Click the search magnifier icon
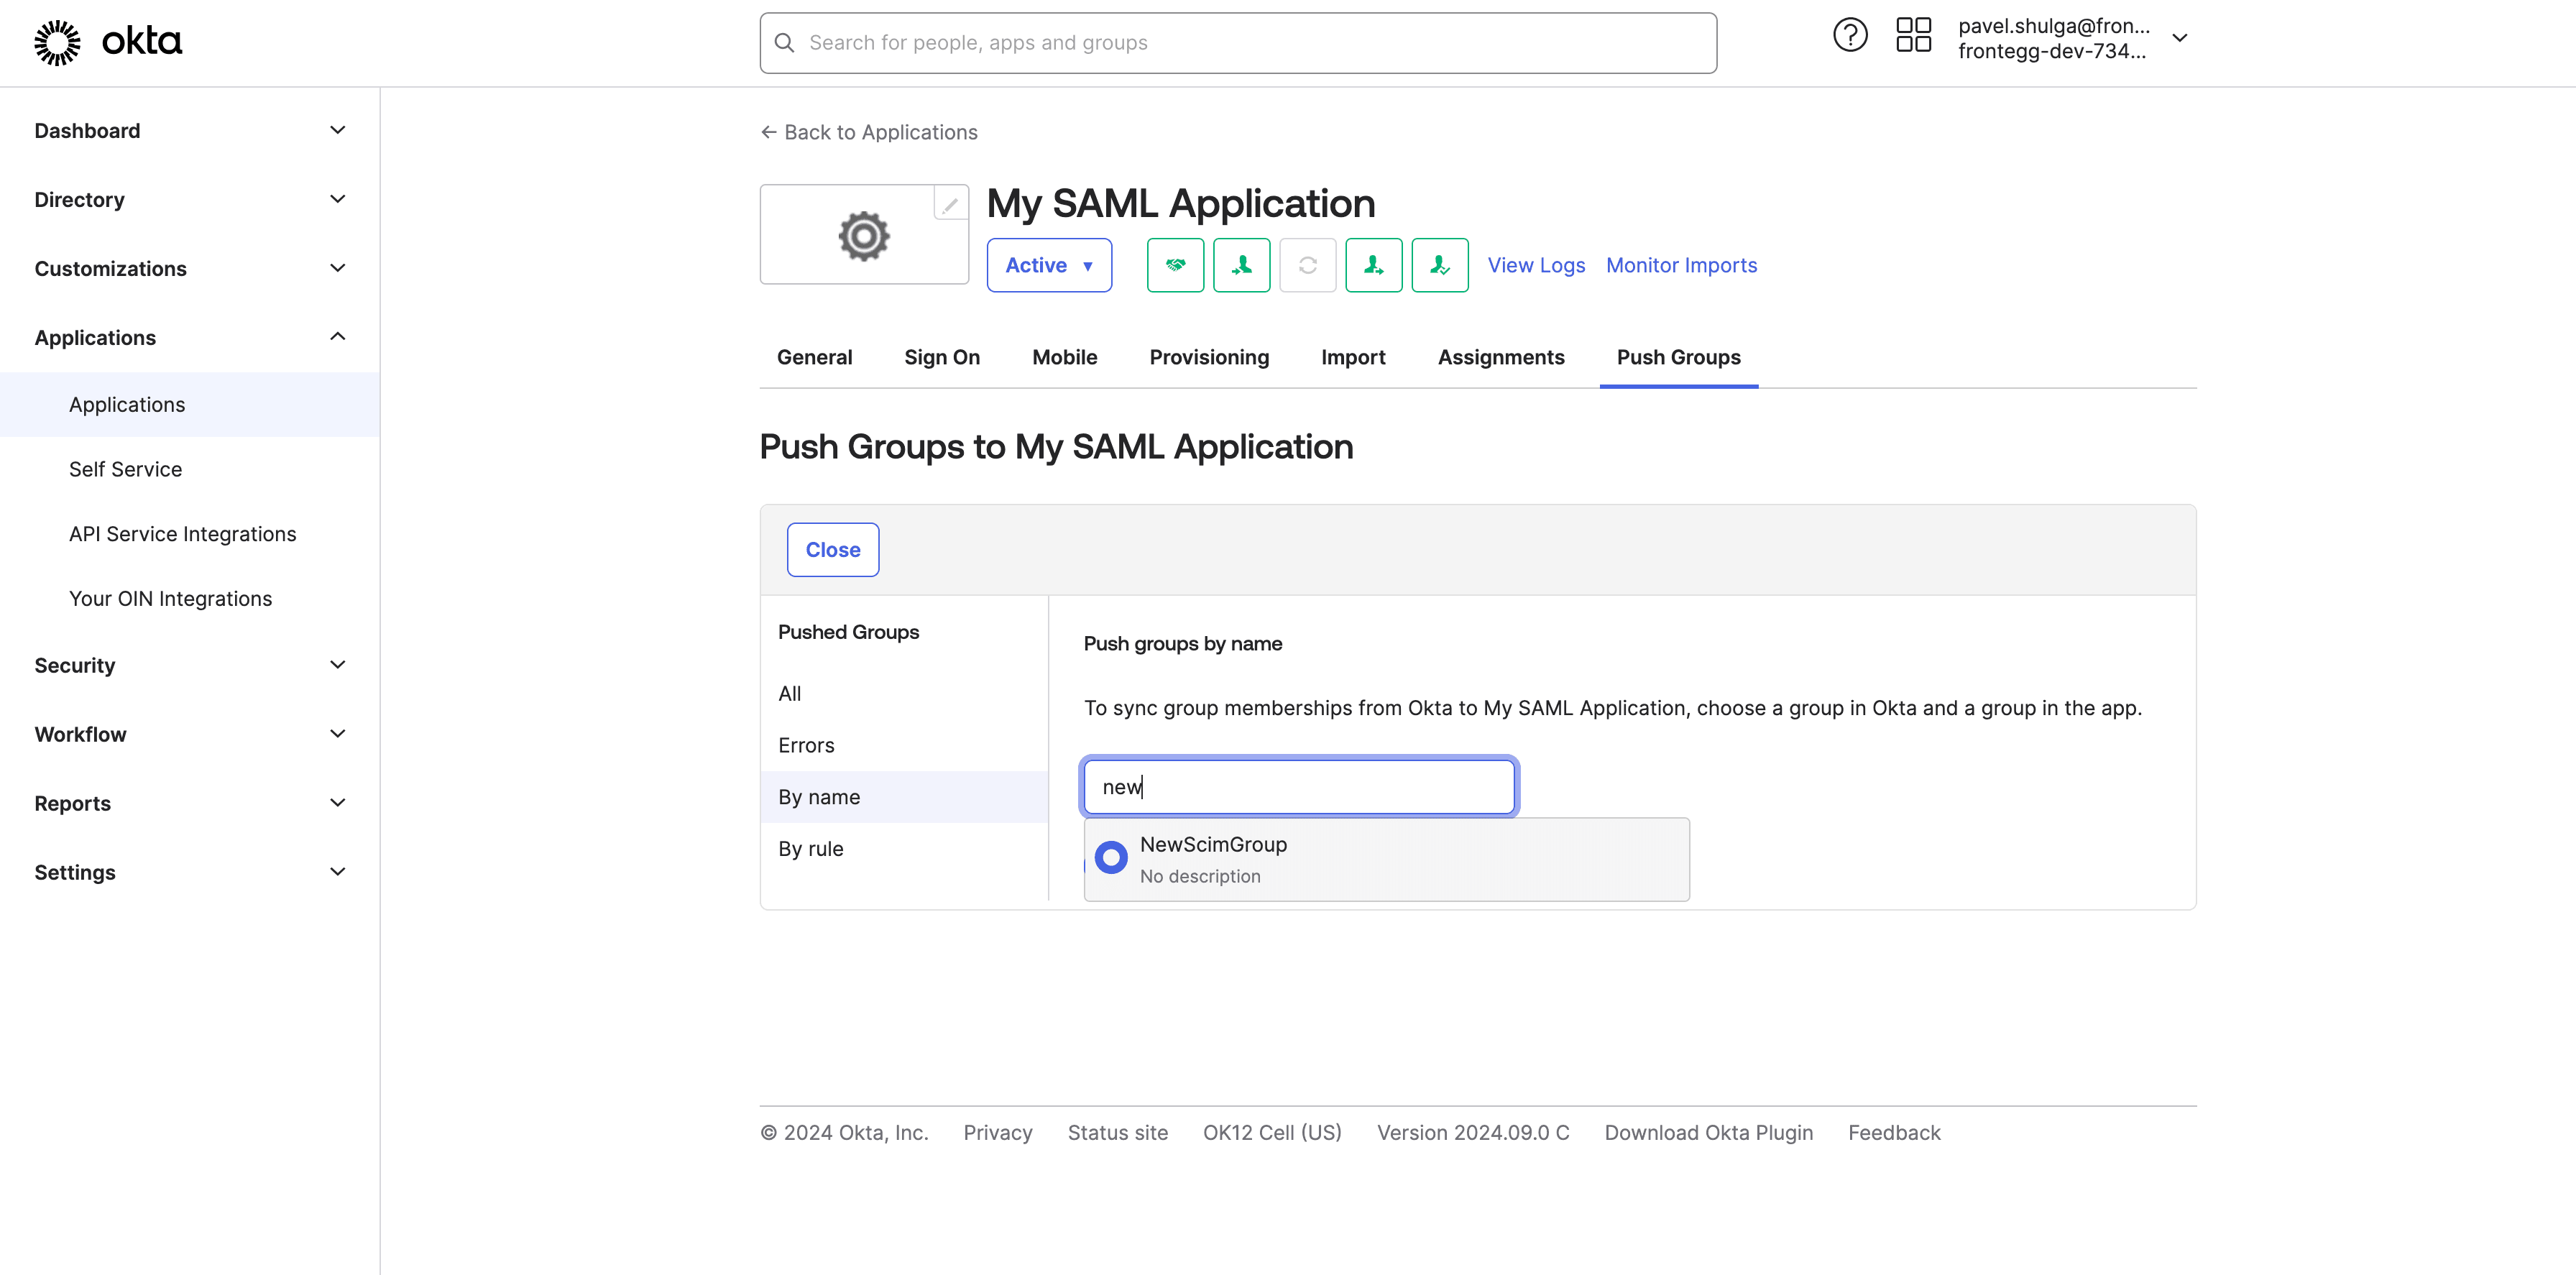Screen dimensions: 2576x1275 click(785, 43)
